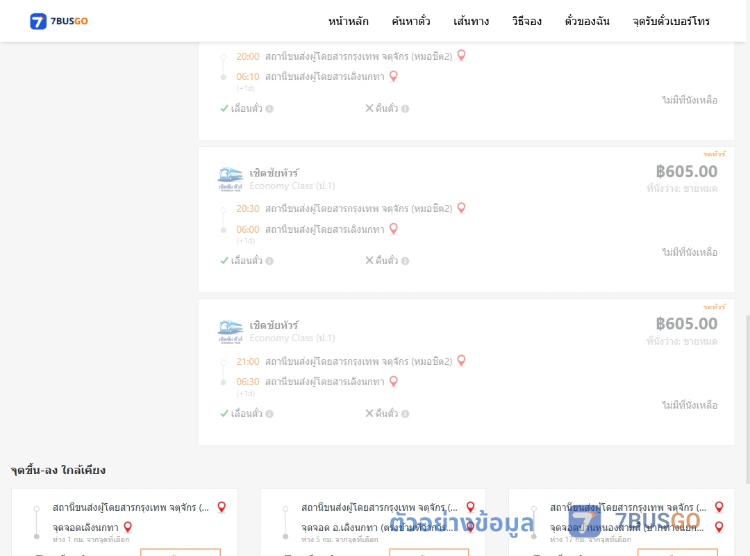750x556 pixels.
Task: Click map pin beside 21:00 departure station
Action: (x=462, y=361)
